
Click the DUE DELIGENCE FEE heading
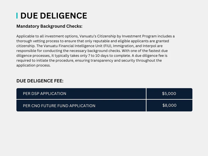[x=40, y=81]
